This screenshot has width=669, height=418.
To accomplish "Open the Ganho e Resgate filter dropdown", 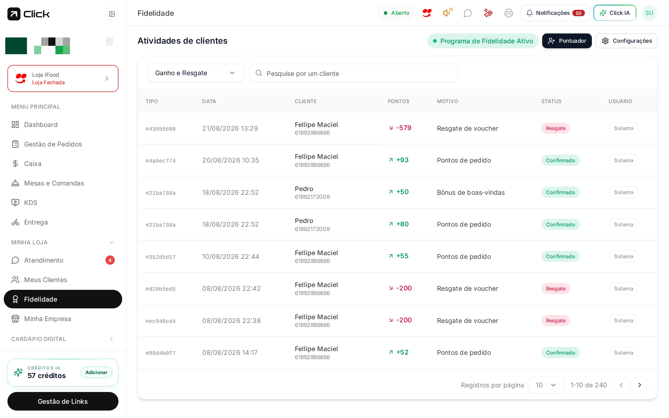I will click(195, 73).
